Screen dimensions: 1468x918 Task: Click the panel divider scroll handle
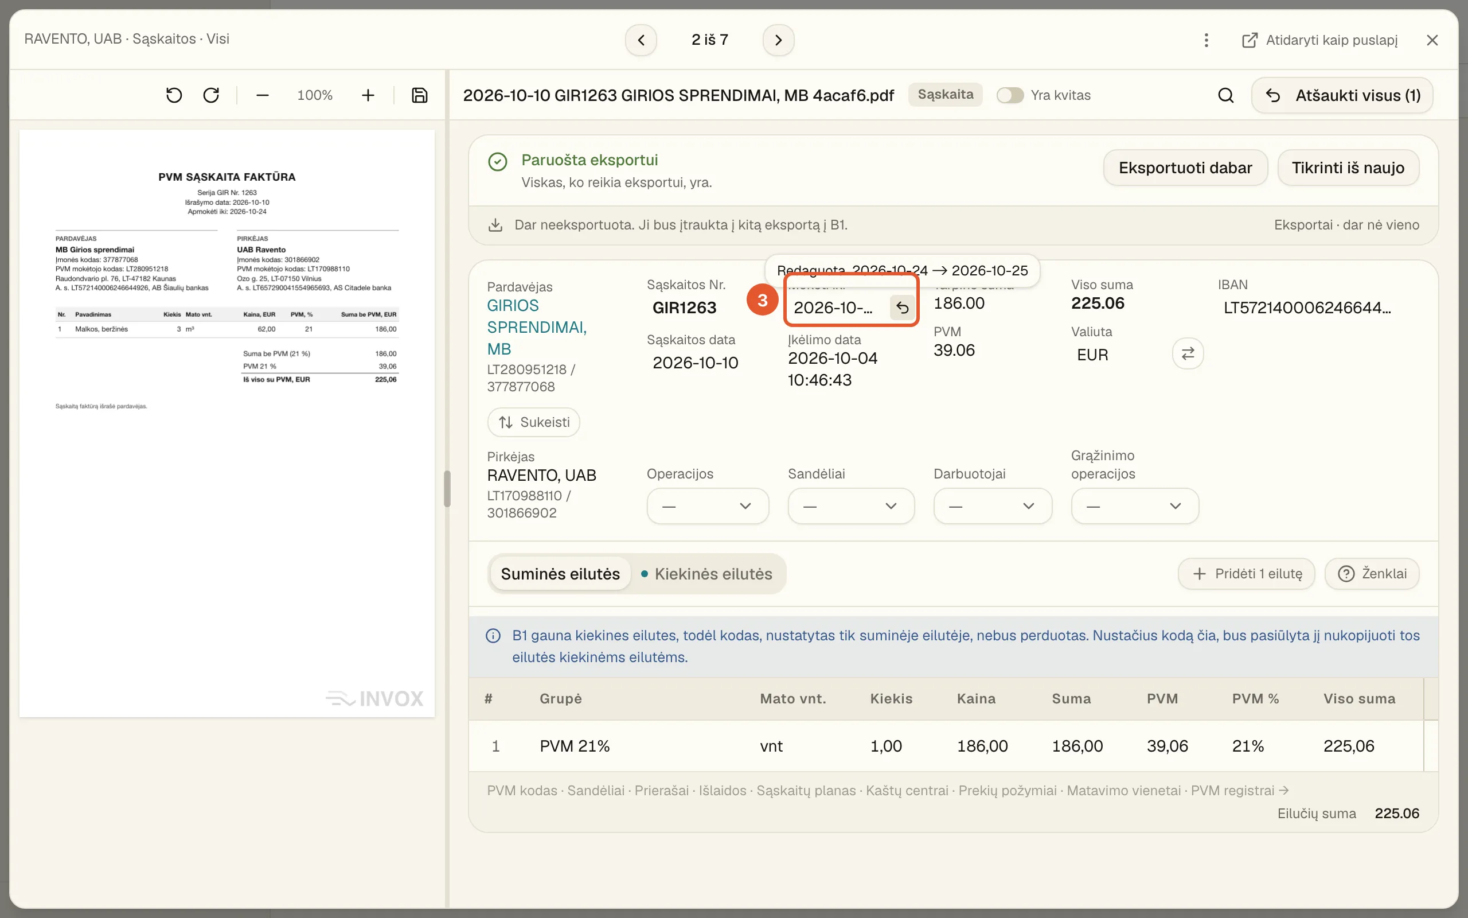(447, 489)
